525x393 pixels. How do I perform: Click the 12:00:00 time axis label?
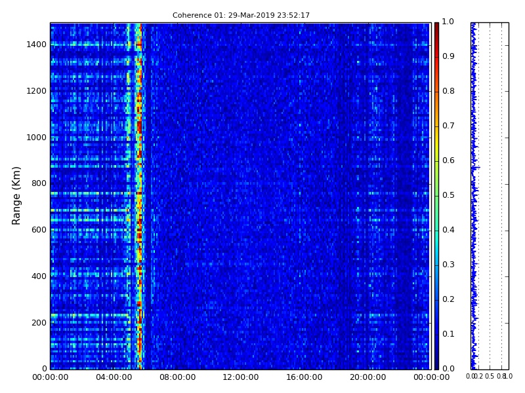point(241,377)
